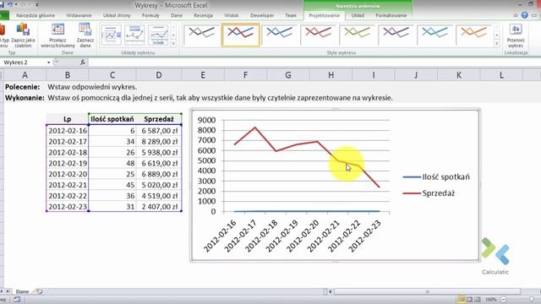Viewport: 541px width, 304px height.
Task: Click the insert function fx icon
Action: pos(83,62)
